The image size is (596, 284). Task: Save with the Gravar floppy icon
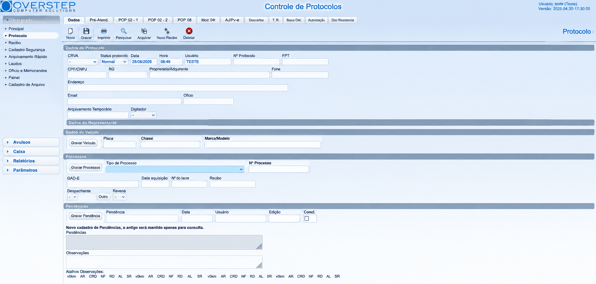click(86, 31)
